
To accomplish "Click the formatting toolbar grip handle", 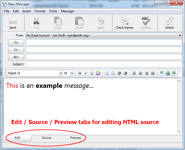I will (5, 73).
